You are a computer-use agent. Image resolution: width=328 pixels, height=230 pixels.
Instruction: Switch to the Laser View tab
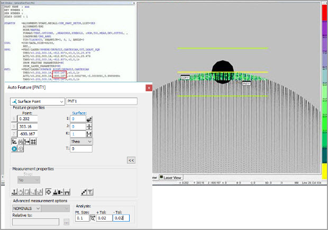[171, 178]
